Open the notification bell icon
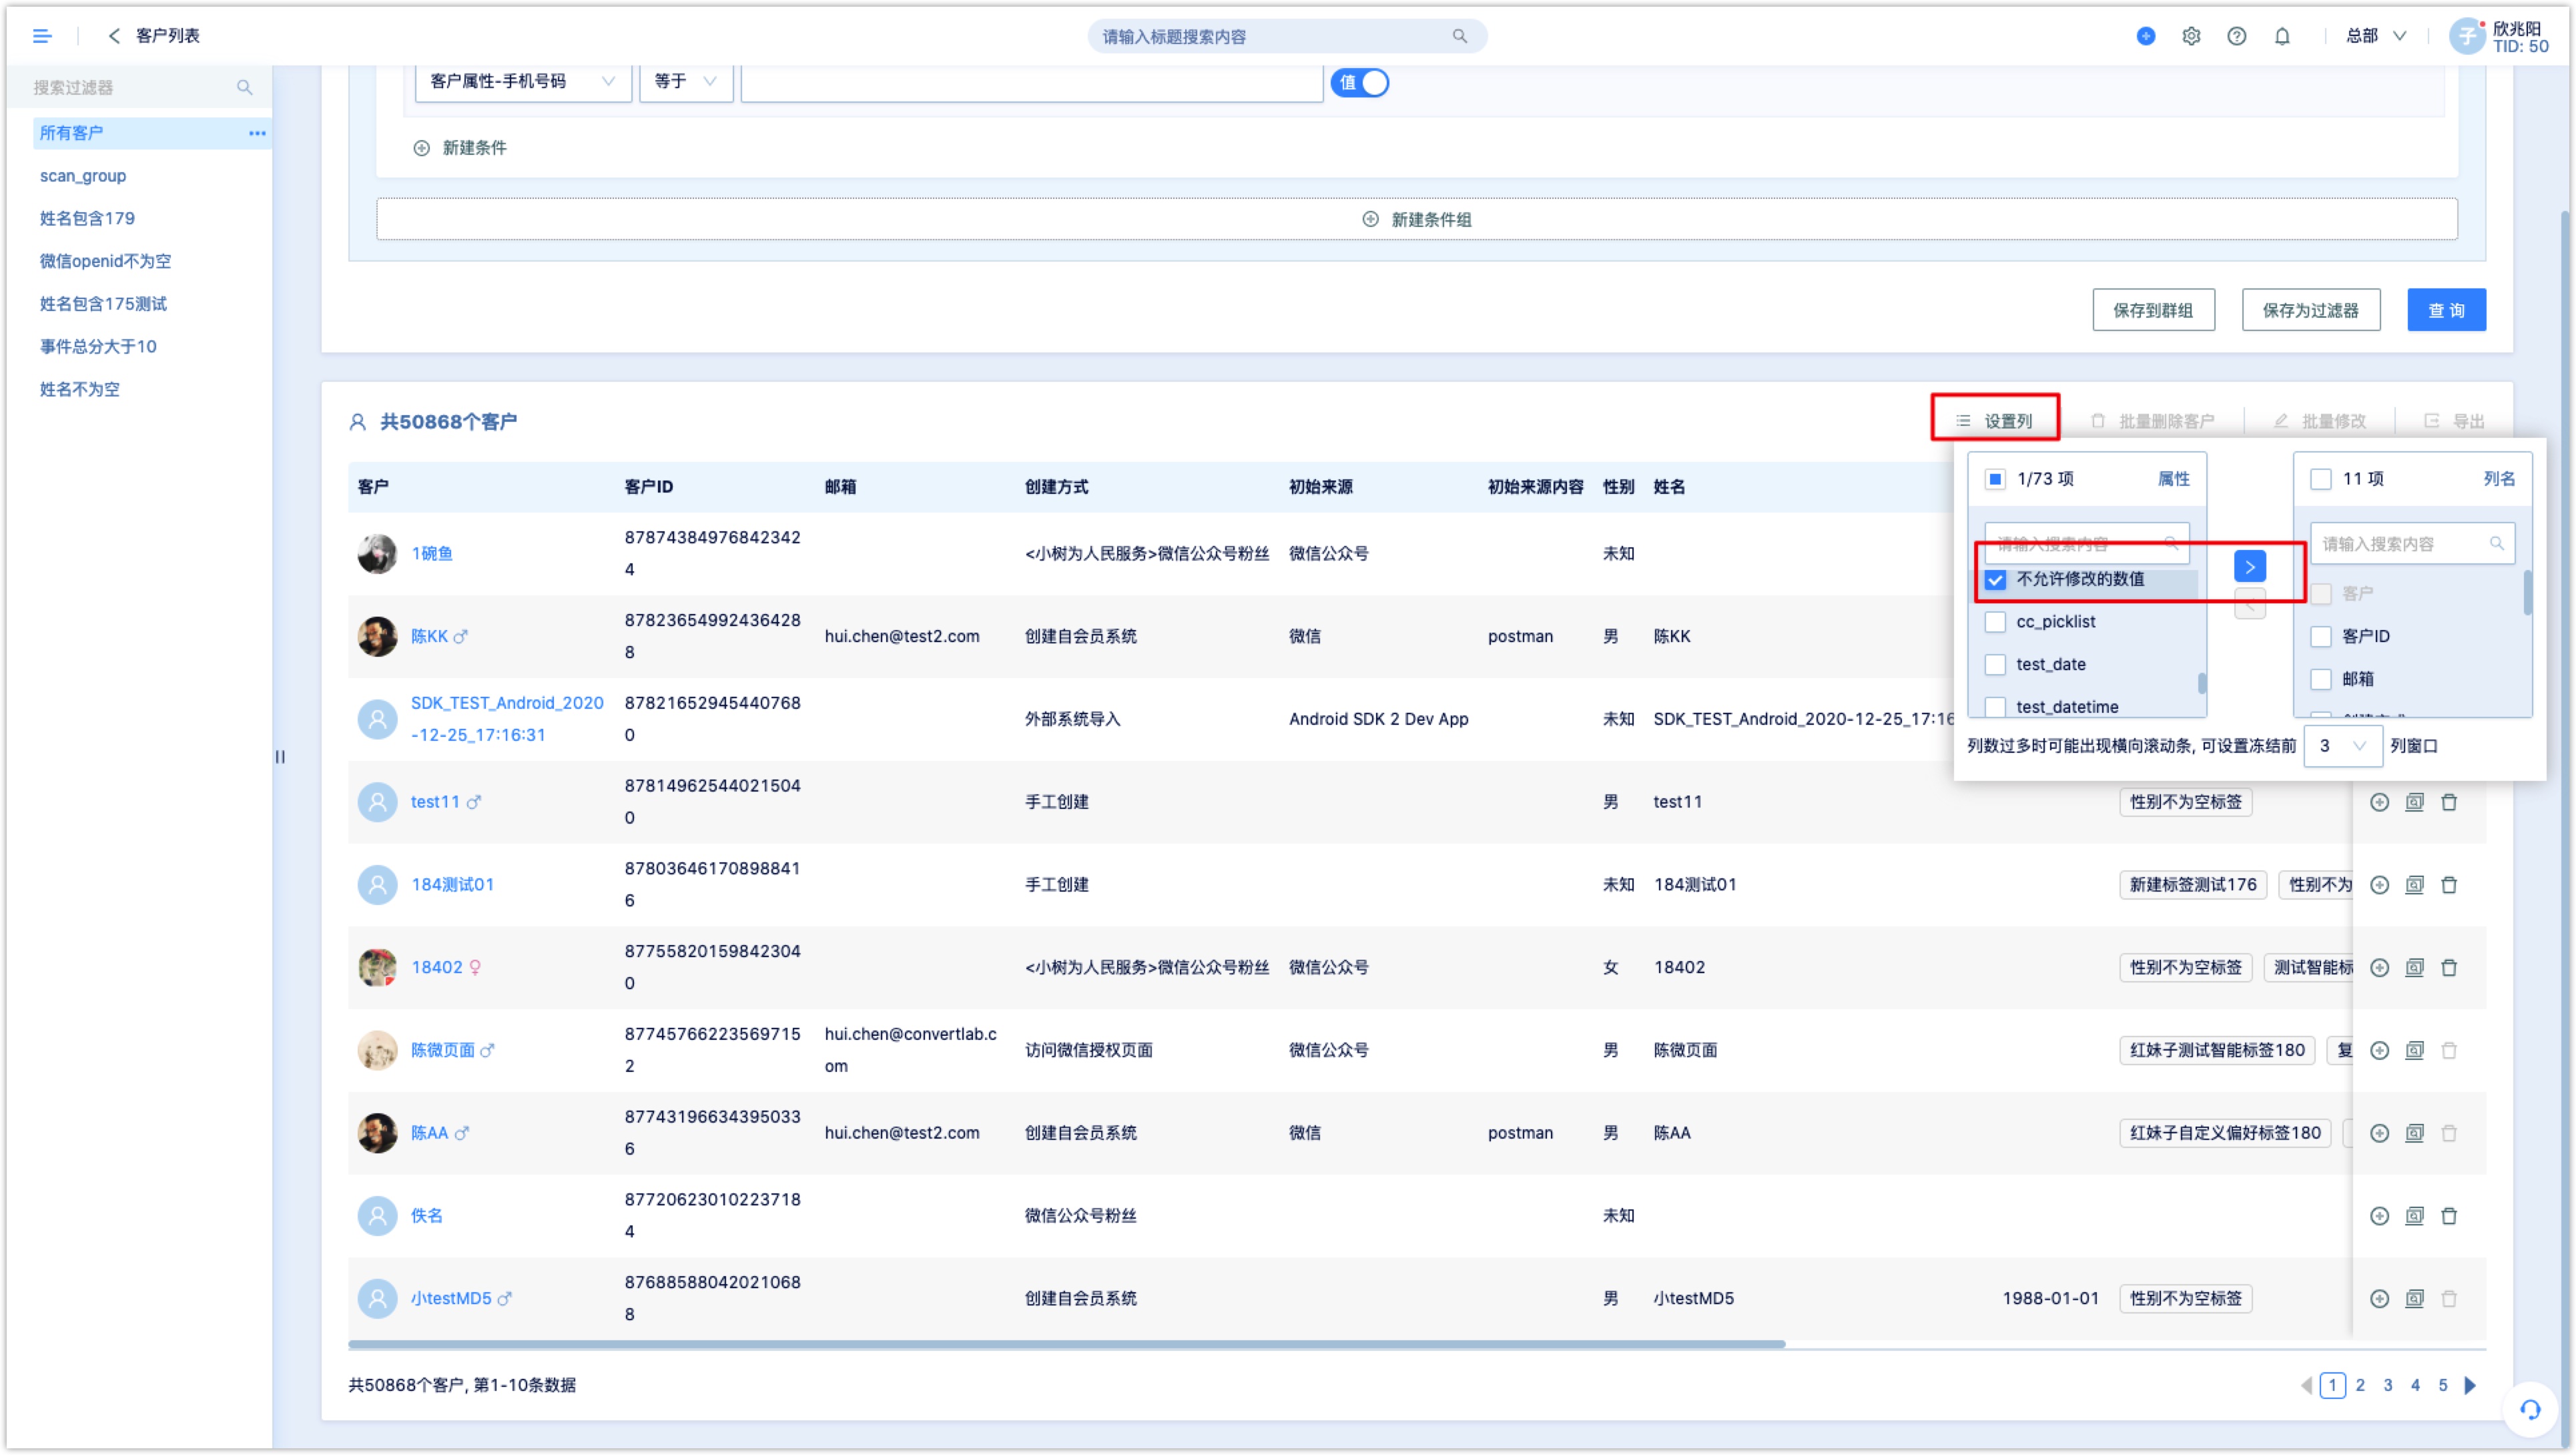The height and width of the screenshot is (1455, 2576). pos(2281,36)
